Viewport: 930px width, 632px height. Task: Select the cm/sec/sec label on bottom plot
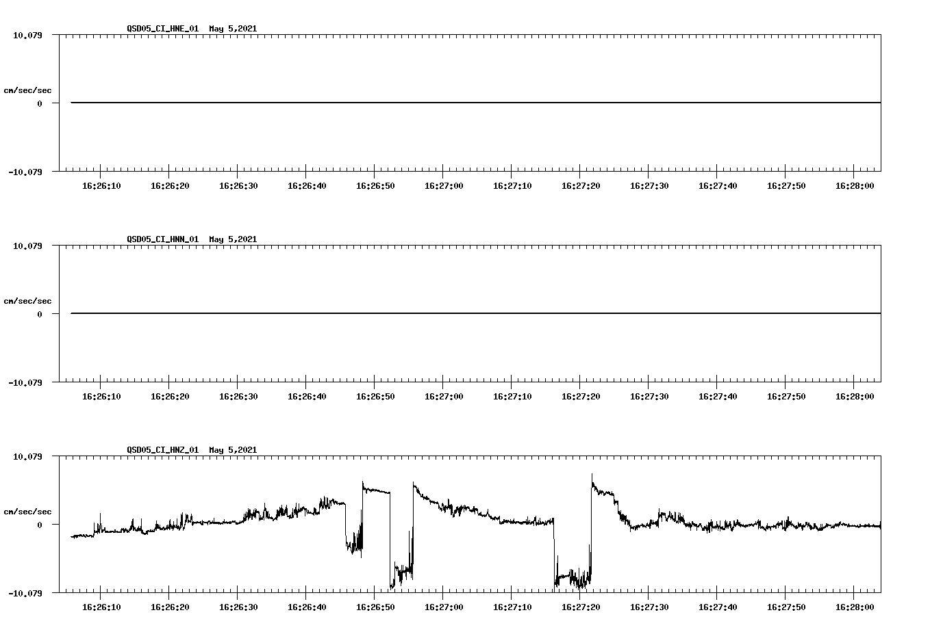coord(28,510)
